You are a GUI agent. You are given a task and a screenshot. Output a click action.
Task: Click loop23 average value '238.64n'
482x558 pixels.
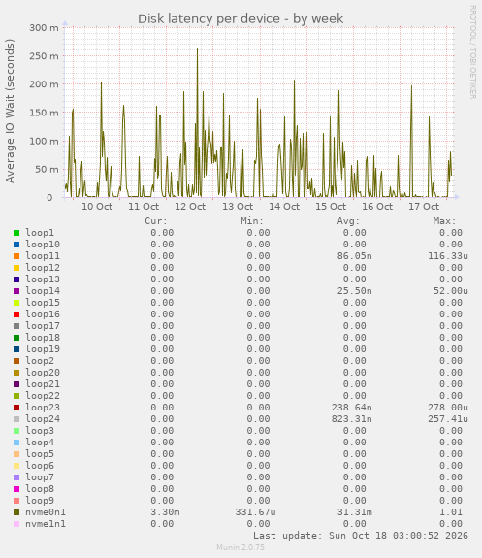[352, 408]
